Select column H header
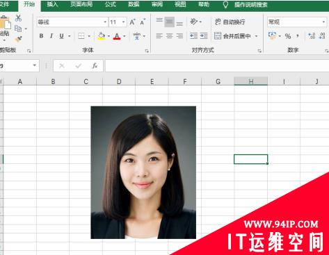Screen dimensions: 329x255 point(251,81)
